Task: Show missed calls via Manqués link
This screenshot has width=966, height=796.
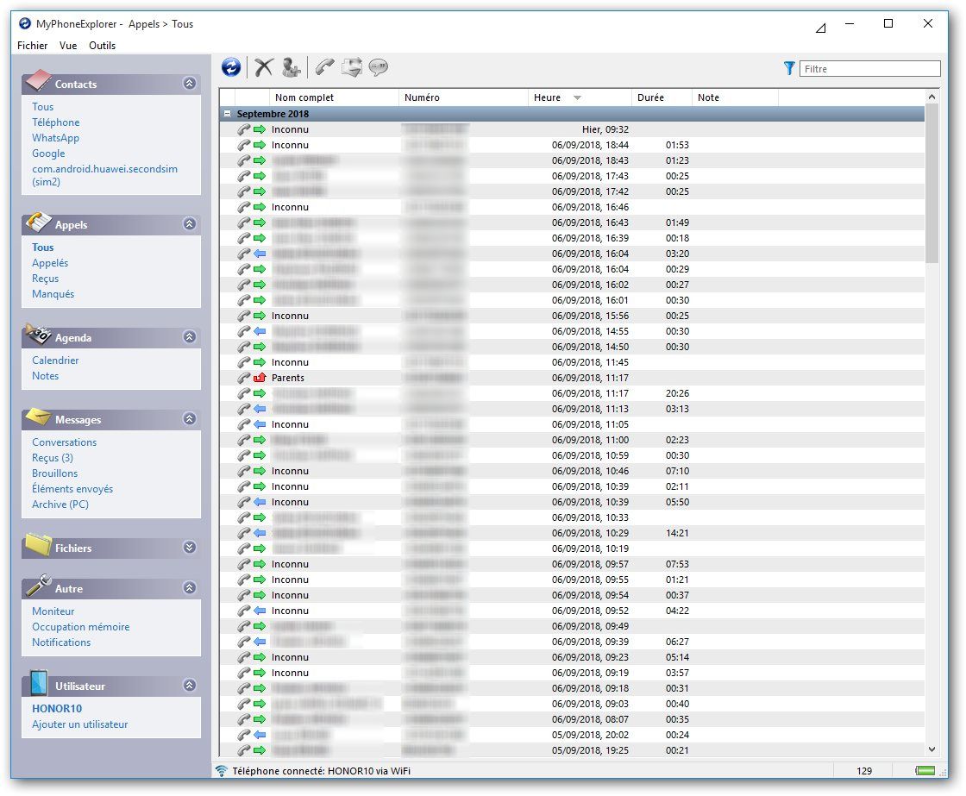Action: [x=53, y=294]
